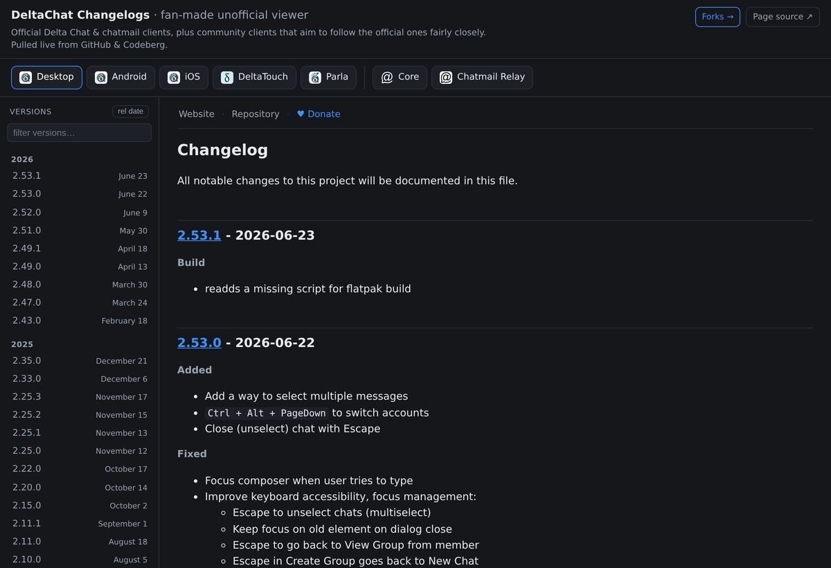This screenshot has height=568, width=831.
Task: Select the Desktop tab
Action: (46, 78)
